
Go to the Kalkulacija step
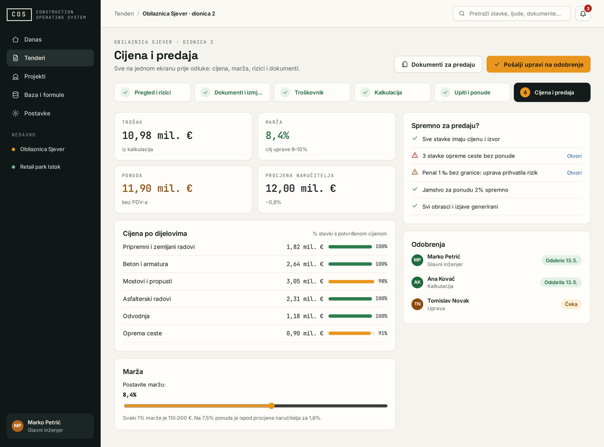click(392, 92)
